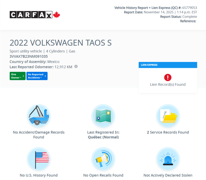Click the map registration icon

[103, 116]
